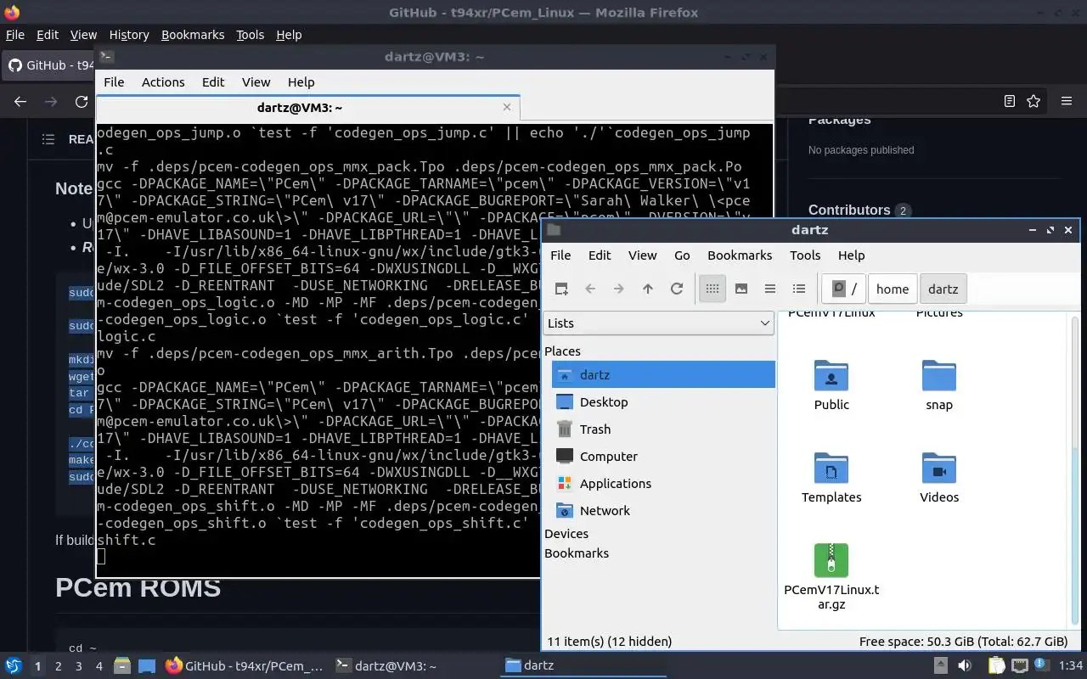The height and width of the screenshot is (679, 1087).
Task: Switch to workspace 2
Action: 58,666
